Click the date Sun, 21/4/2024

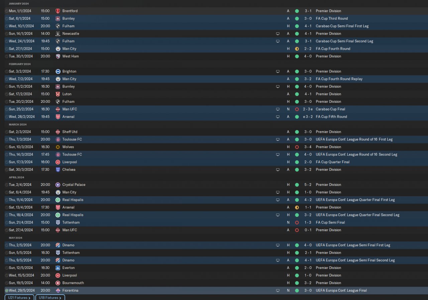21,223
